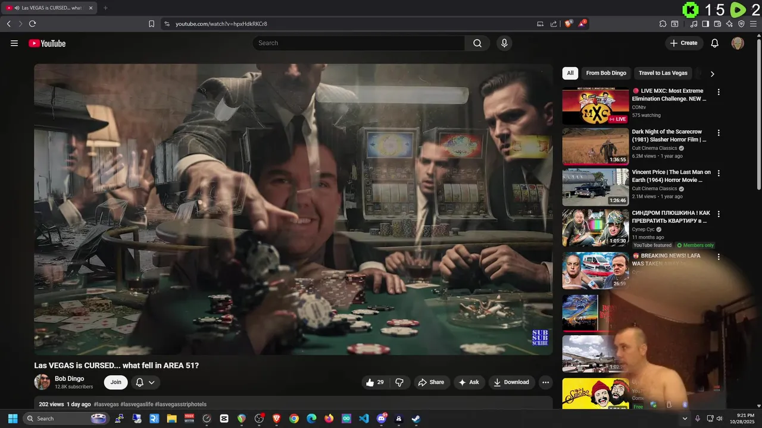Open options for LIVE MXC video
Image resolution: width=762 pixels, height=428 pixels.
pos(719,92)
